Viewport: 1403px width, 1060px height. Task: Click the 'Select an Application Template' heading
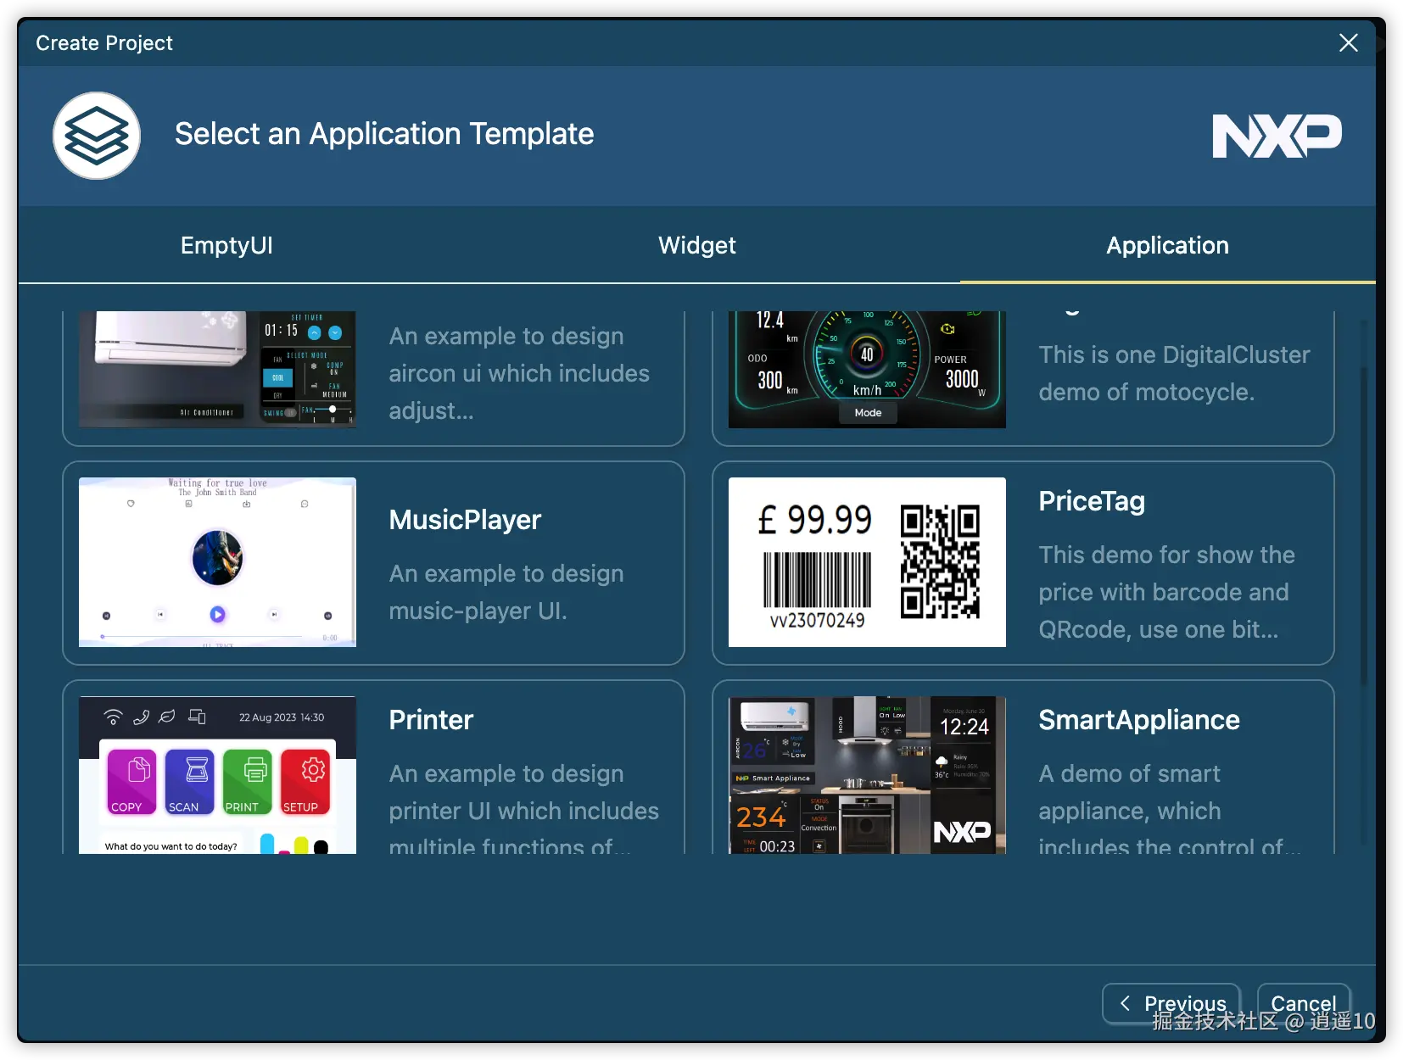(x=384, y=134)
